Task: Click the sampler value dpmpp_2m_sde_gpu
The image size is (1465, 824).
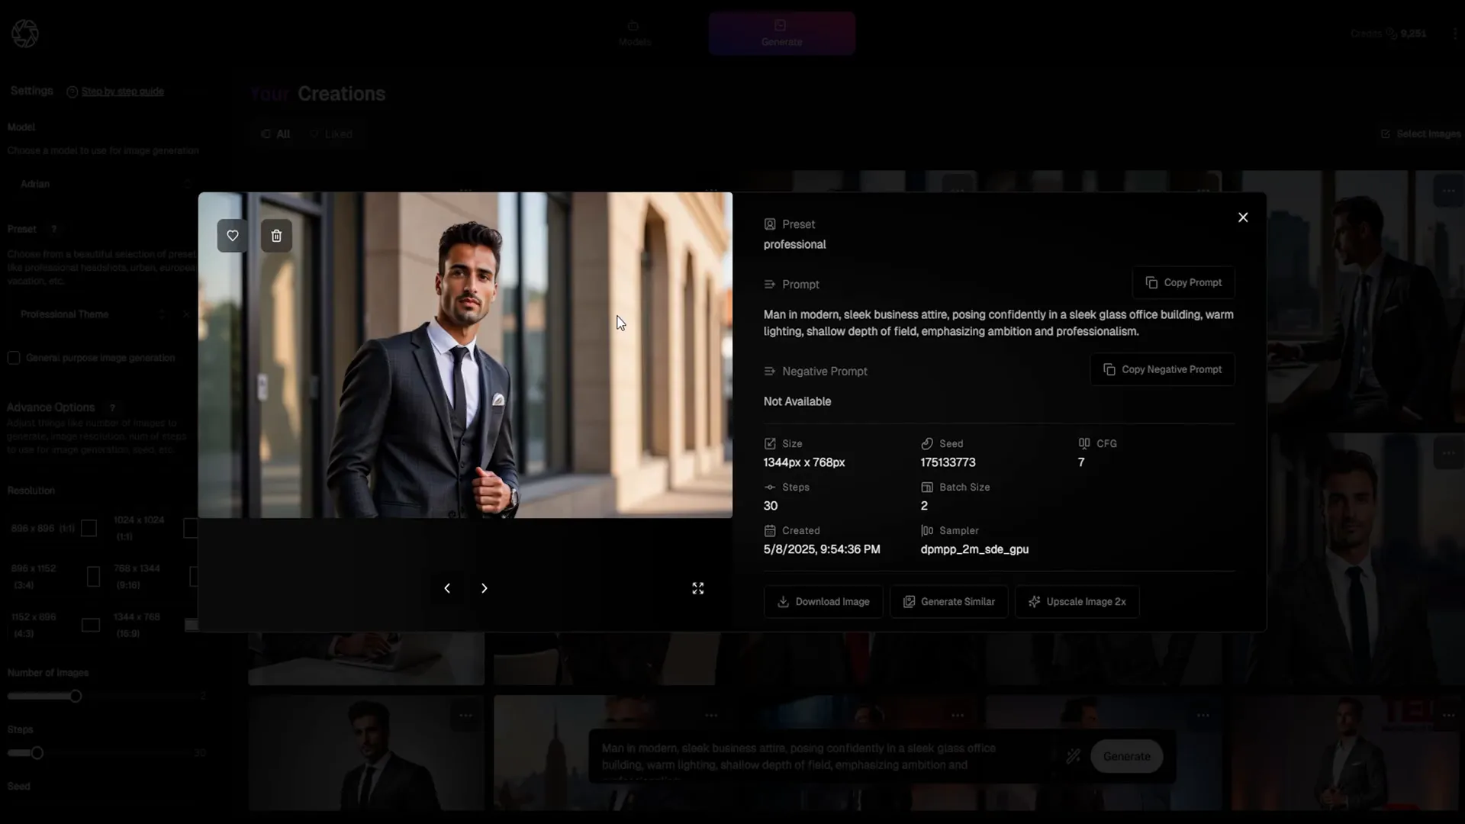Action: click(x=974, y=549)
